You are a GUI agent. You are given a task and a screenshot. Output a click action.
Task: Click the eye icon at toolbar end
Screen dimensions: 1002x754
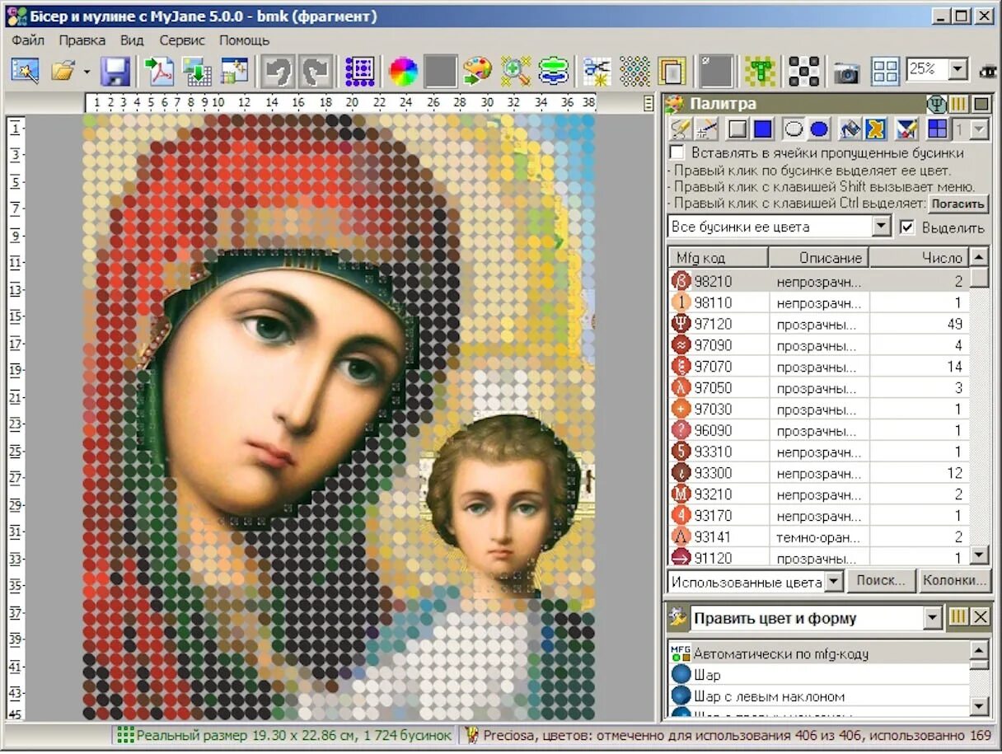(987, 72)
